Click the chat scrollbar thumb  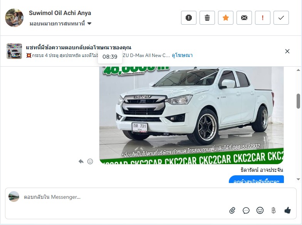[x=298, y=101]
